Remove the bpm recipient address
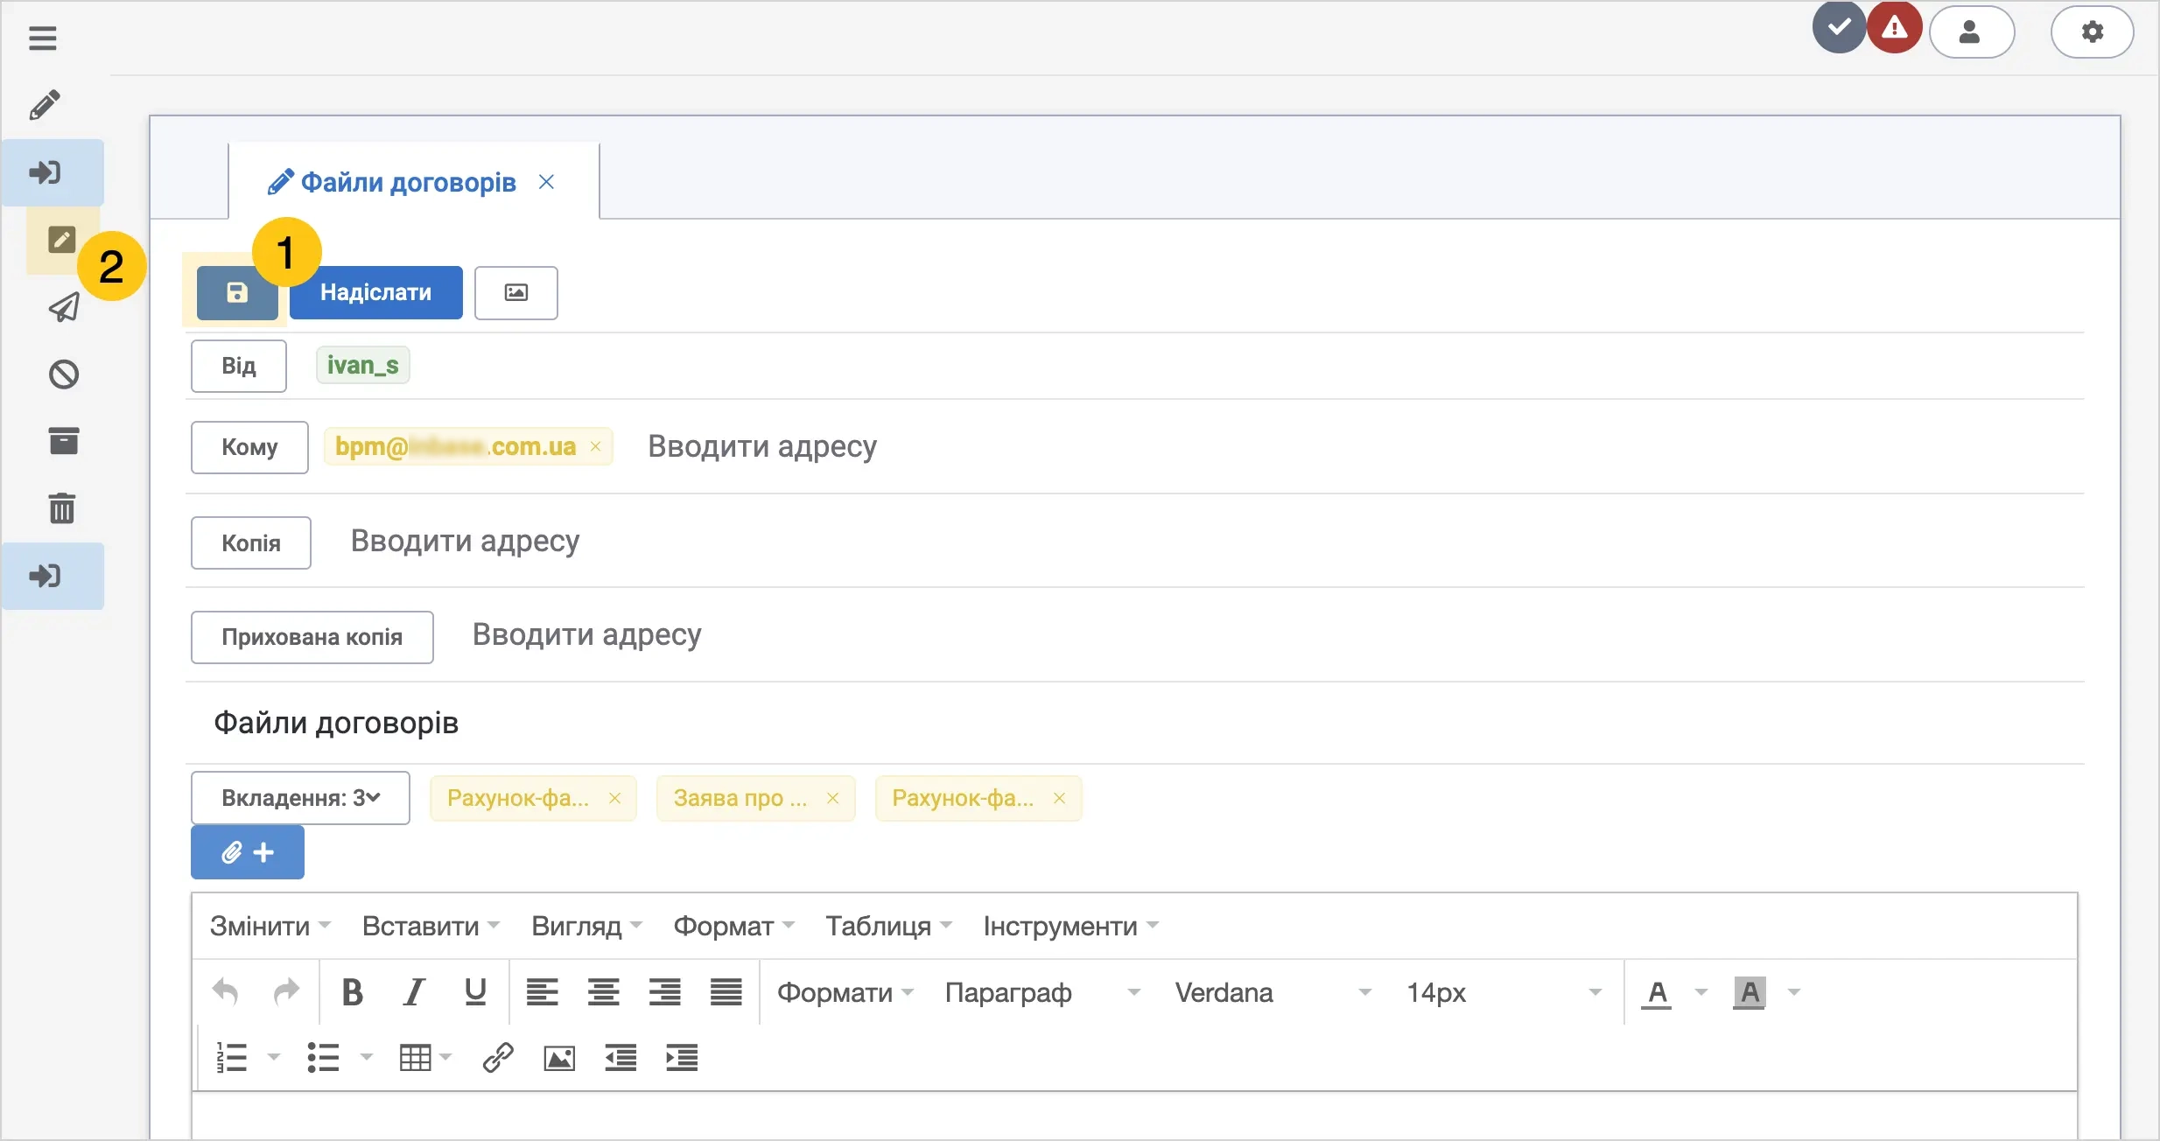The image size is (2160, 1141). pyautogui.click(x=595, y=446)
